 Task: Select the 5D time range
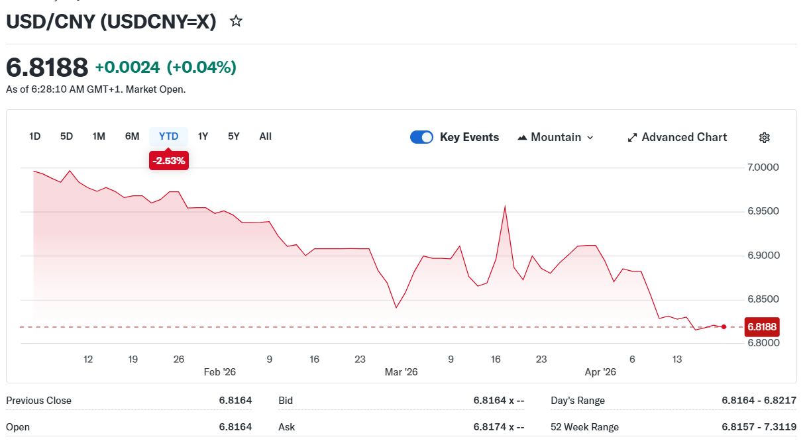point(67,136)
